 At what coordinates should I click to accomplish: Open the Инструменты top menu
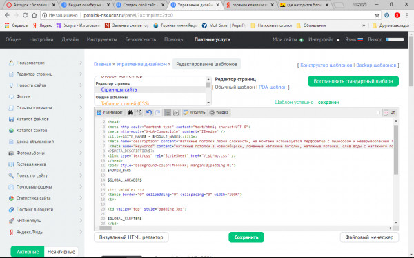point(101,39)
